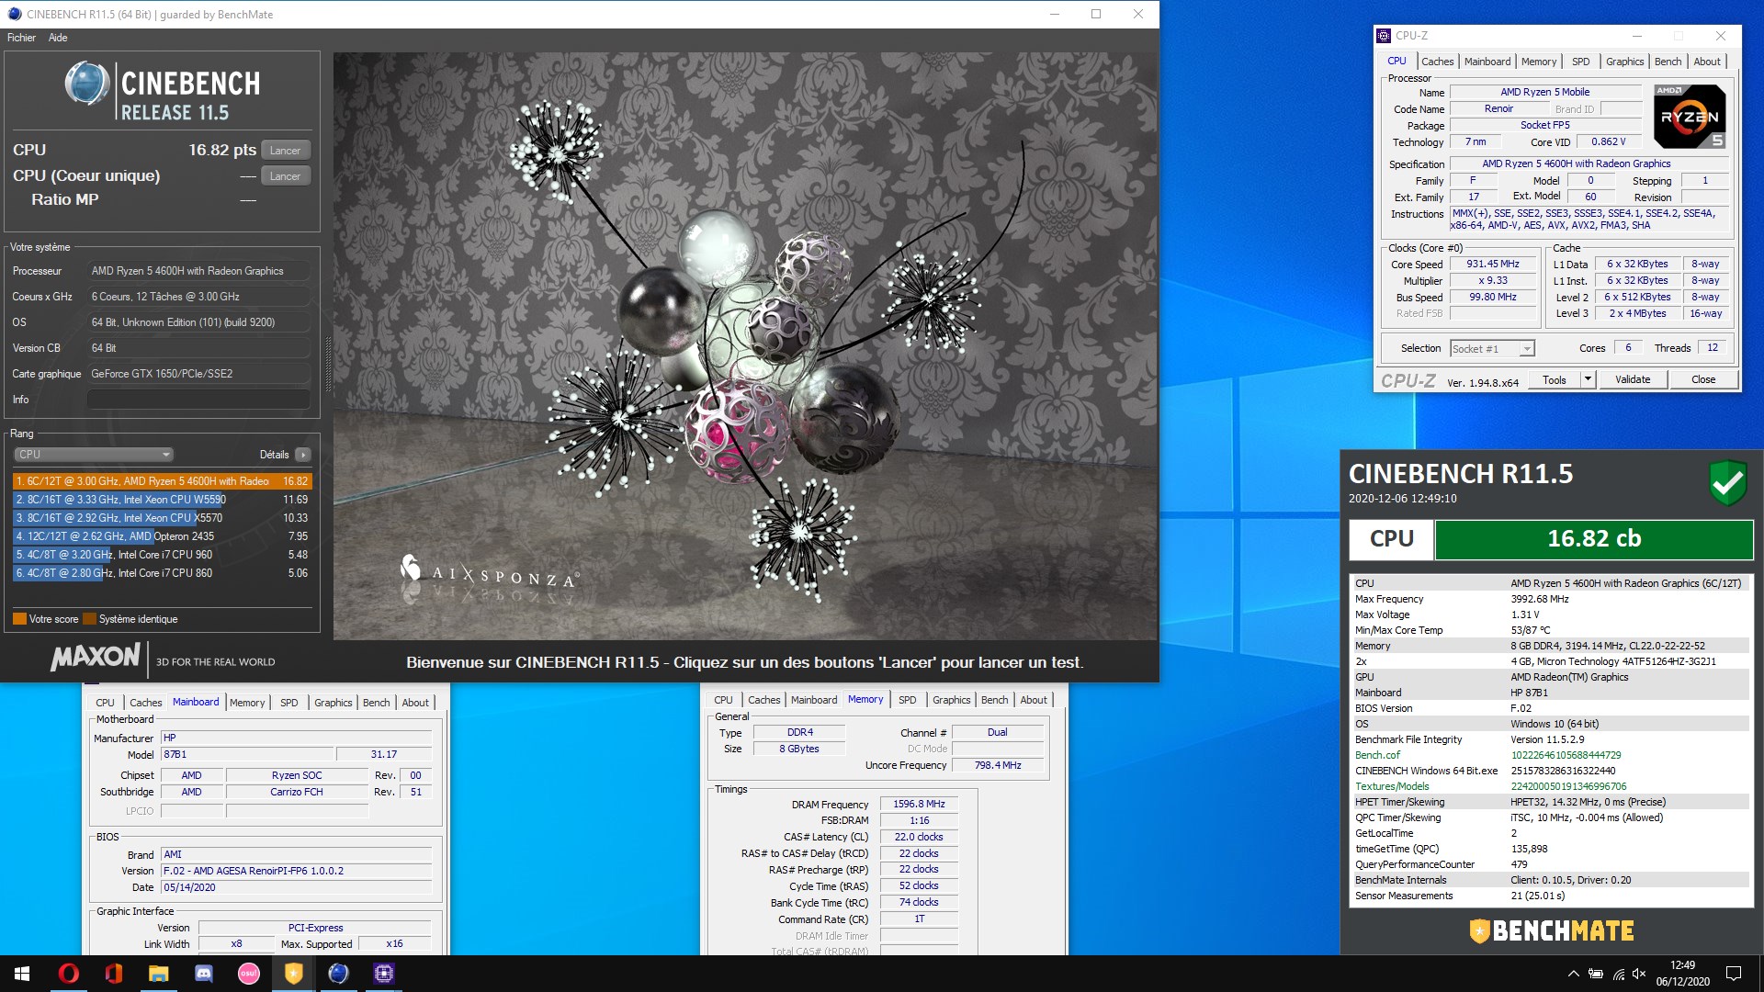
Task: Click the BenchMate green shield checkmark
Action: [1728, 483]
